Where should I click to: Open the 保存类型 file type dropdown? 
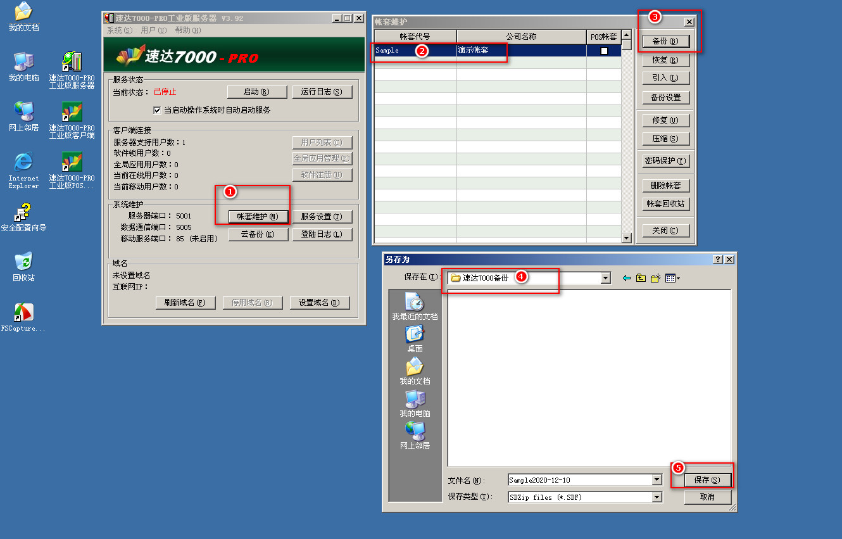click(657, 497)
